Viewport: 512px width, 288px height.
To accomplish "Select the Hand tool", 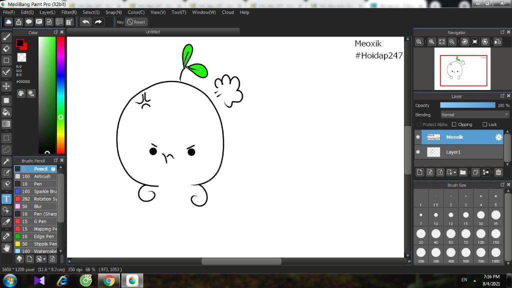I will pos(6,248).
